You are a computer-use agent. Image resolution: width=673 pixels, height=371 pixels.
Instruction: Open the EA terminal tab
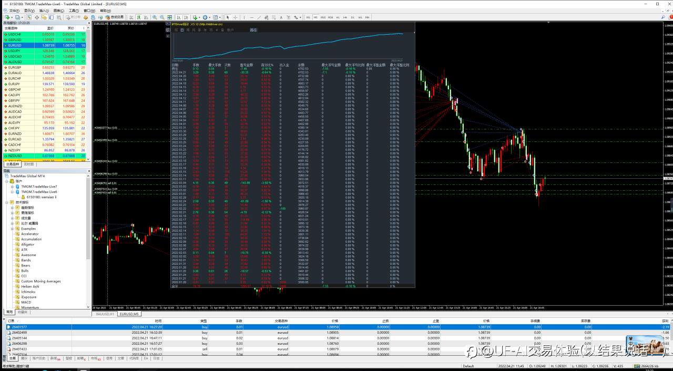146,358
